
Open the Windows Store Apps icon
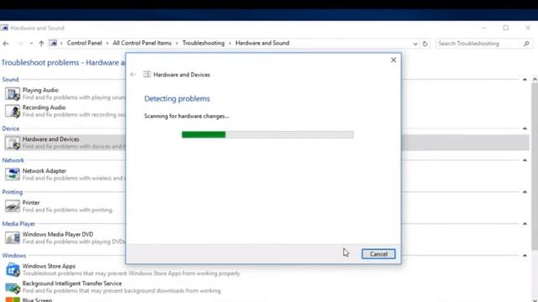(x=13, y=269)
